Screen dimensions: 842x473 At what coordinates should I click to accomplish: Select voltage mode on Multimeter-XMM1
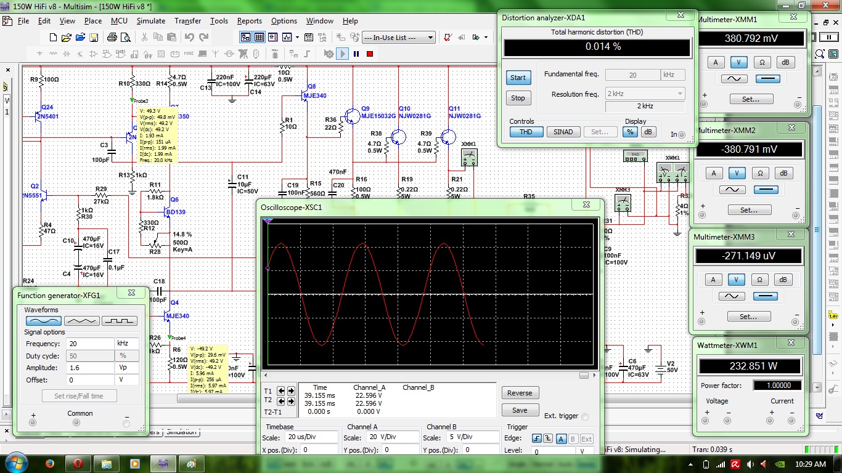click(738, 62)
